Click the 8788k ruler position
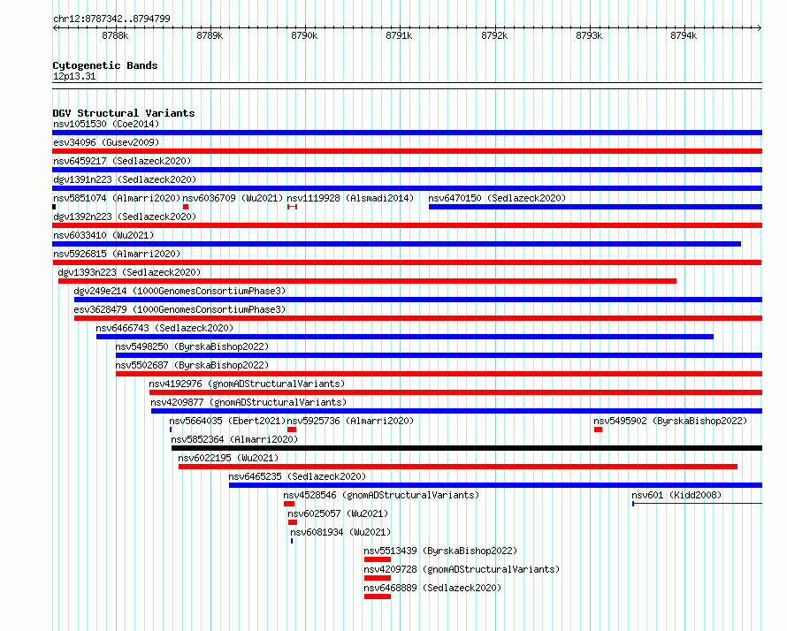 click(x=115, y=35)
